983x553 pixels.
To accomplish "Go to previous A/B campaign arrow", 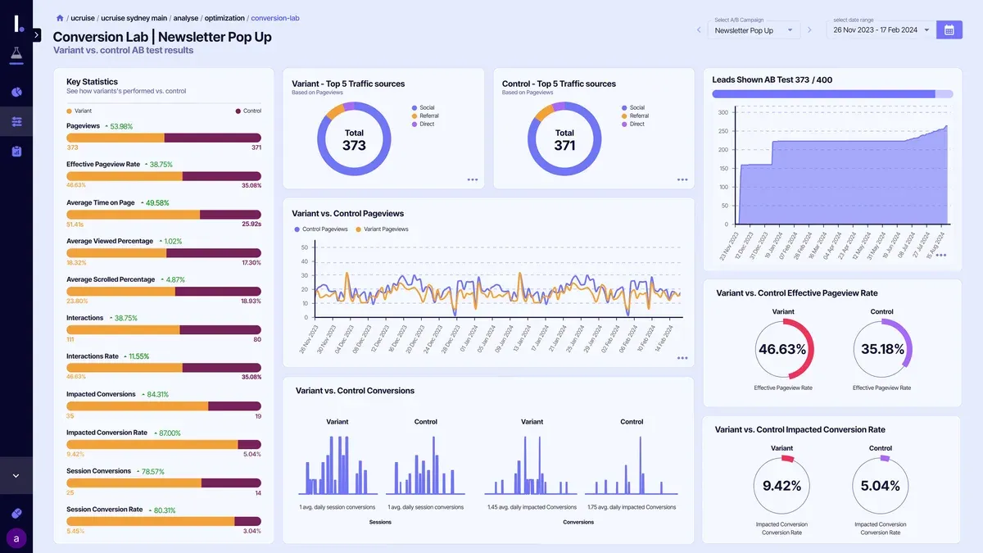I will pyautogui.click(x=699, y=30).
